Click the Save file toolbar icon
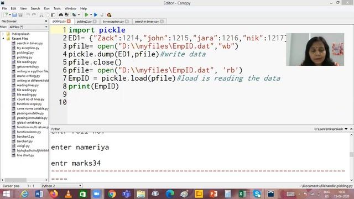The width and height of the screenshot is (354, 199). point(14,15)
